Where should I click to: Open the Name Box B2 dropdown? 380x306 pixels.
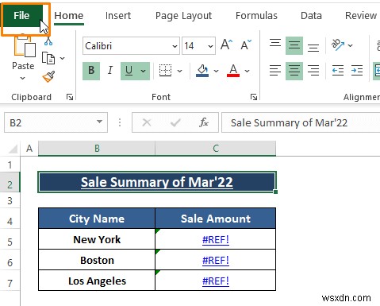click(99, 122)
